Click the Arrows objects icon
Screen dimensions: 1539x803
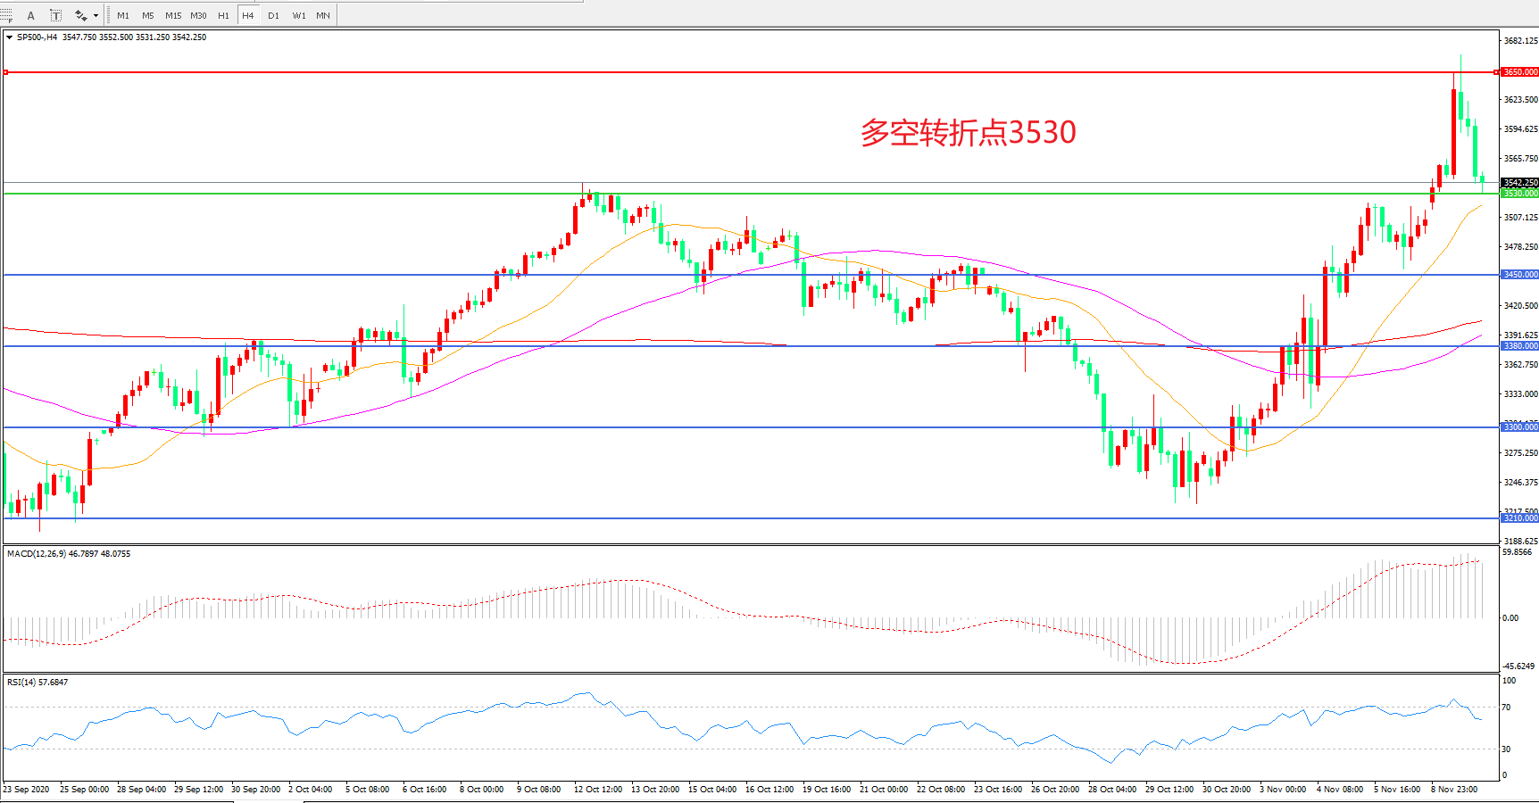point(80,15)
